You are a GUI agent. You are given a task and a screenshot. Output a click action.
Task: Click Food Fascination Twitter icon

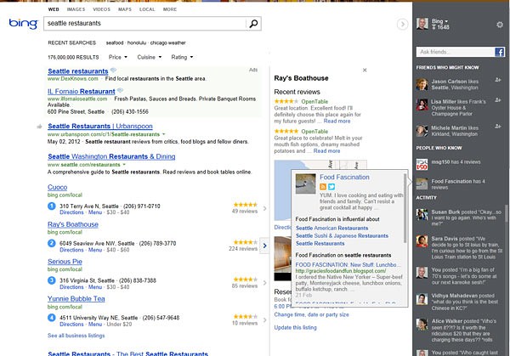332,185
